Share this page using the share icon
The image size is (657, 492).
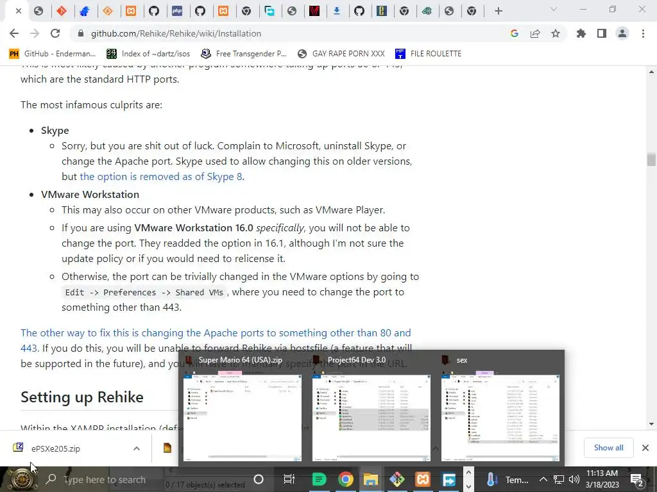point(535,33)
